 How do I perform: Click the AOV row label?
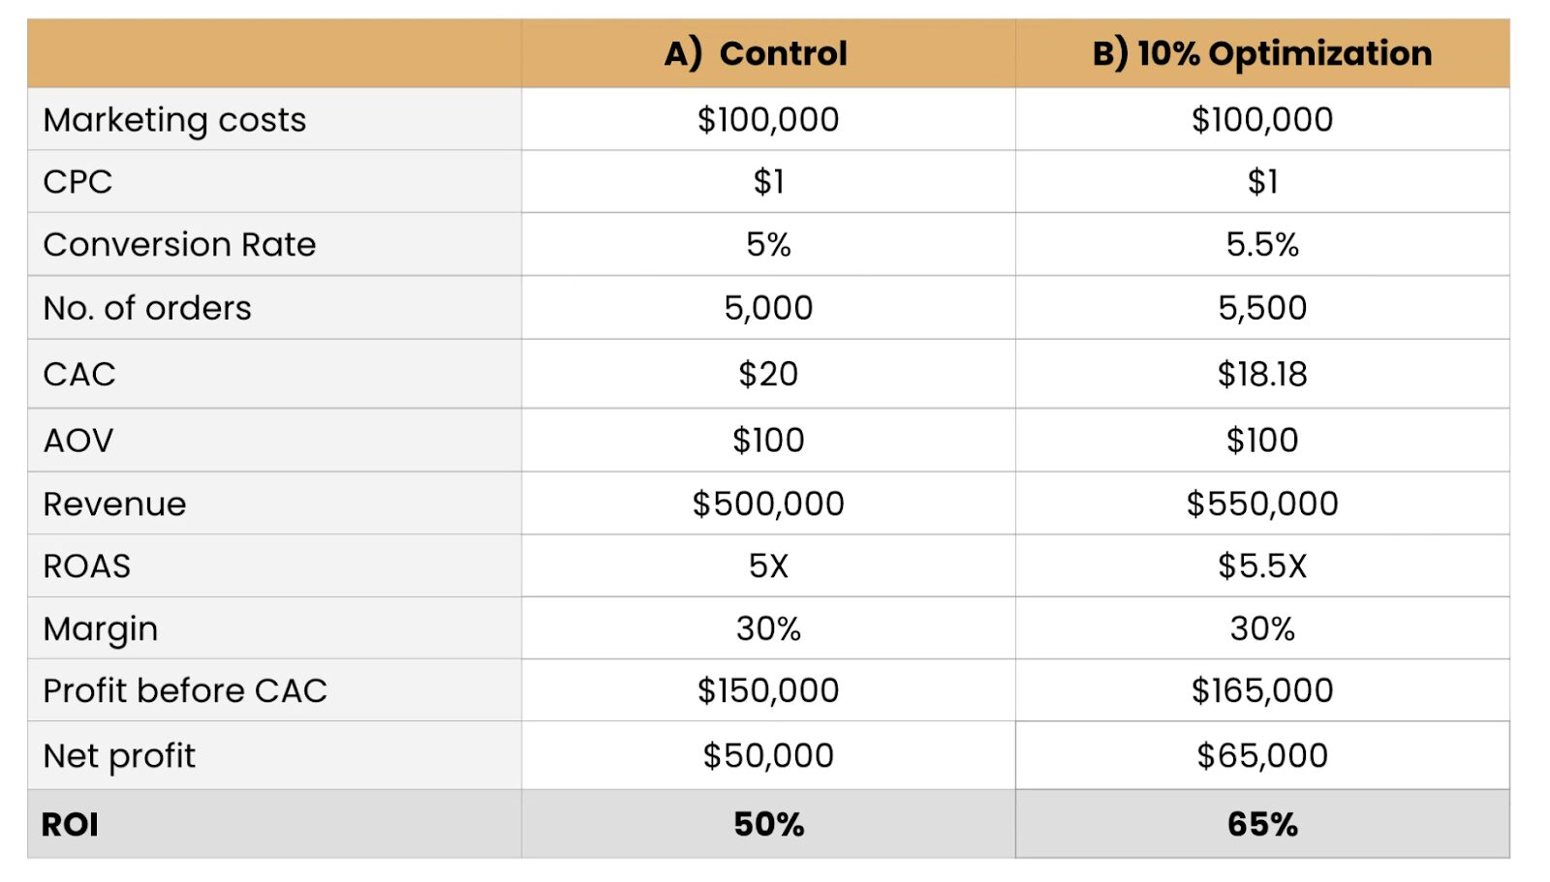click(x=78, y=441)
